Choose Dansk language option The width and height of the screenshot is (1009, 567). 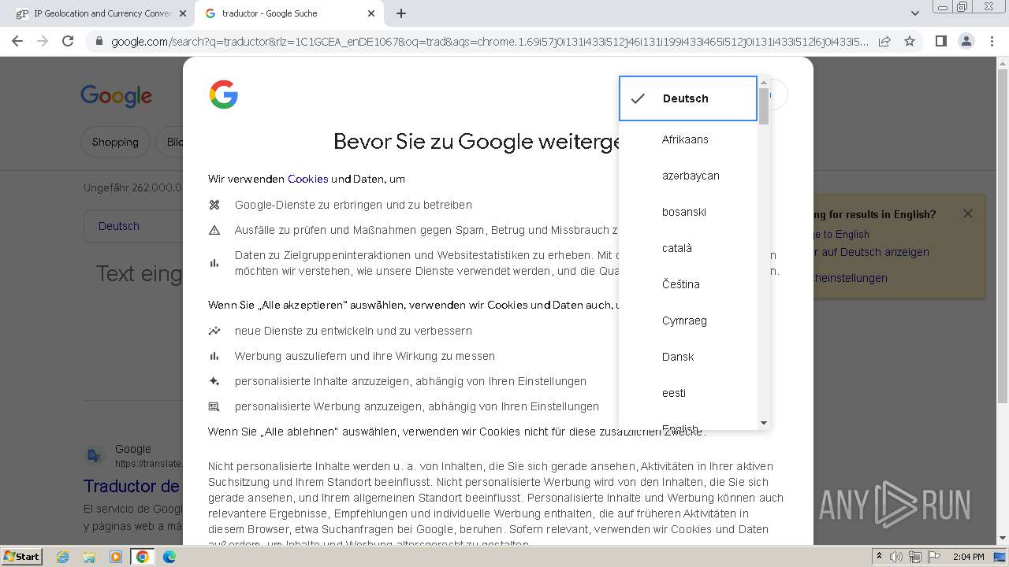coord(687,357)
